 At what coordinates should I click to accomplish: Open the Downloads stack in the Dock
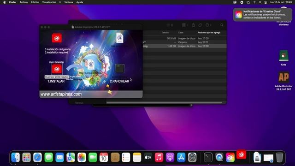click(268, 158)
